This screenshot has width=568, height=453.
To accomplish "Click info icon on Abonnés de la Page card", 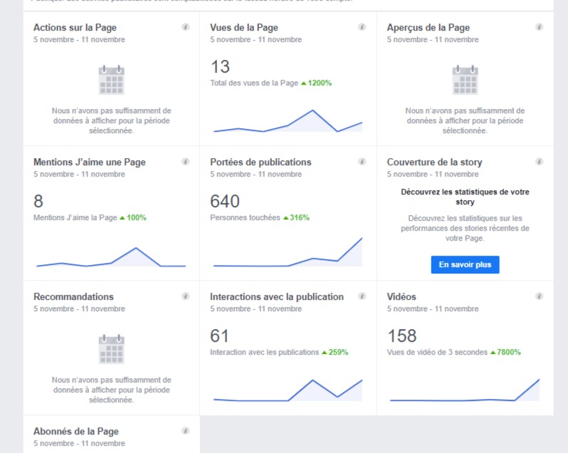I will pos(185,431).
